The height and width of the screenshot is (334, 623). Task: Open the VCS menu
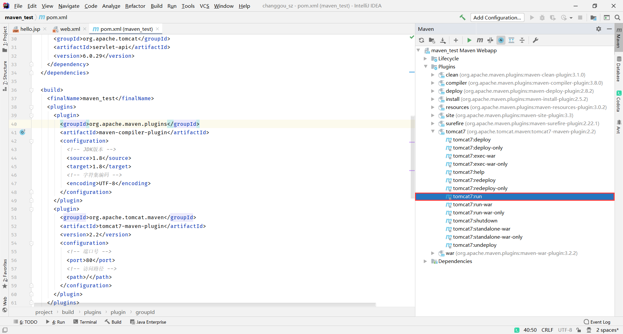[204, 6]
